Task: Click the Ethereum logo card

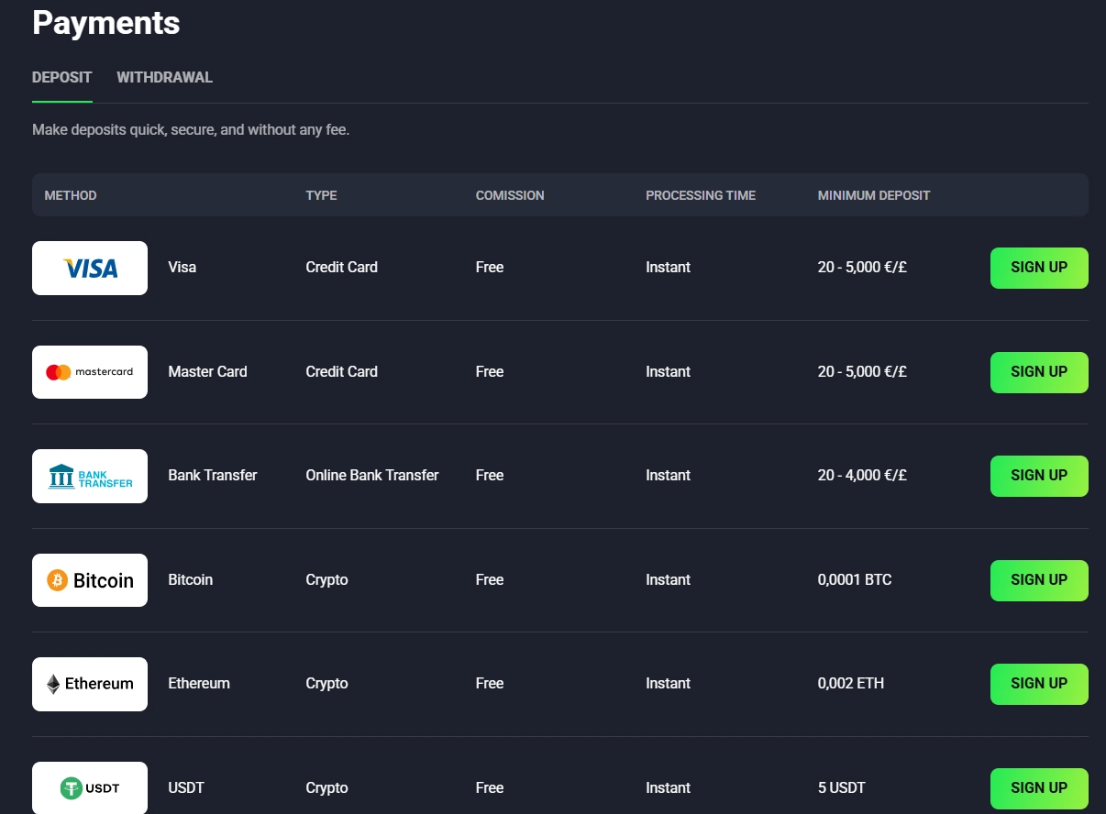Action: coord(90,684)
